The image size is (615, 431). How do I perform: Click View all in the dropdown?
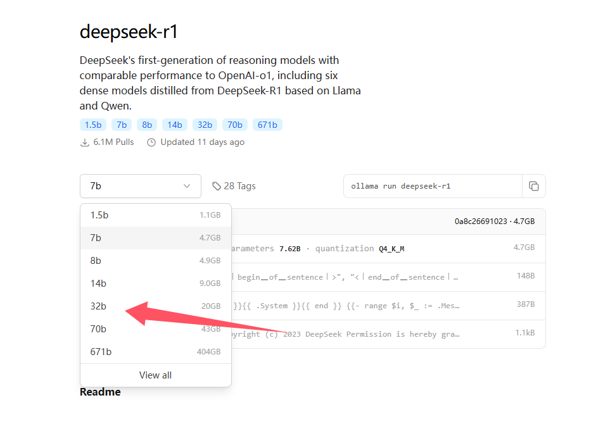155,375
